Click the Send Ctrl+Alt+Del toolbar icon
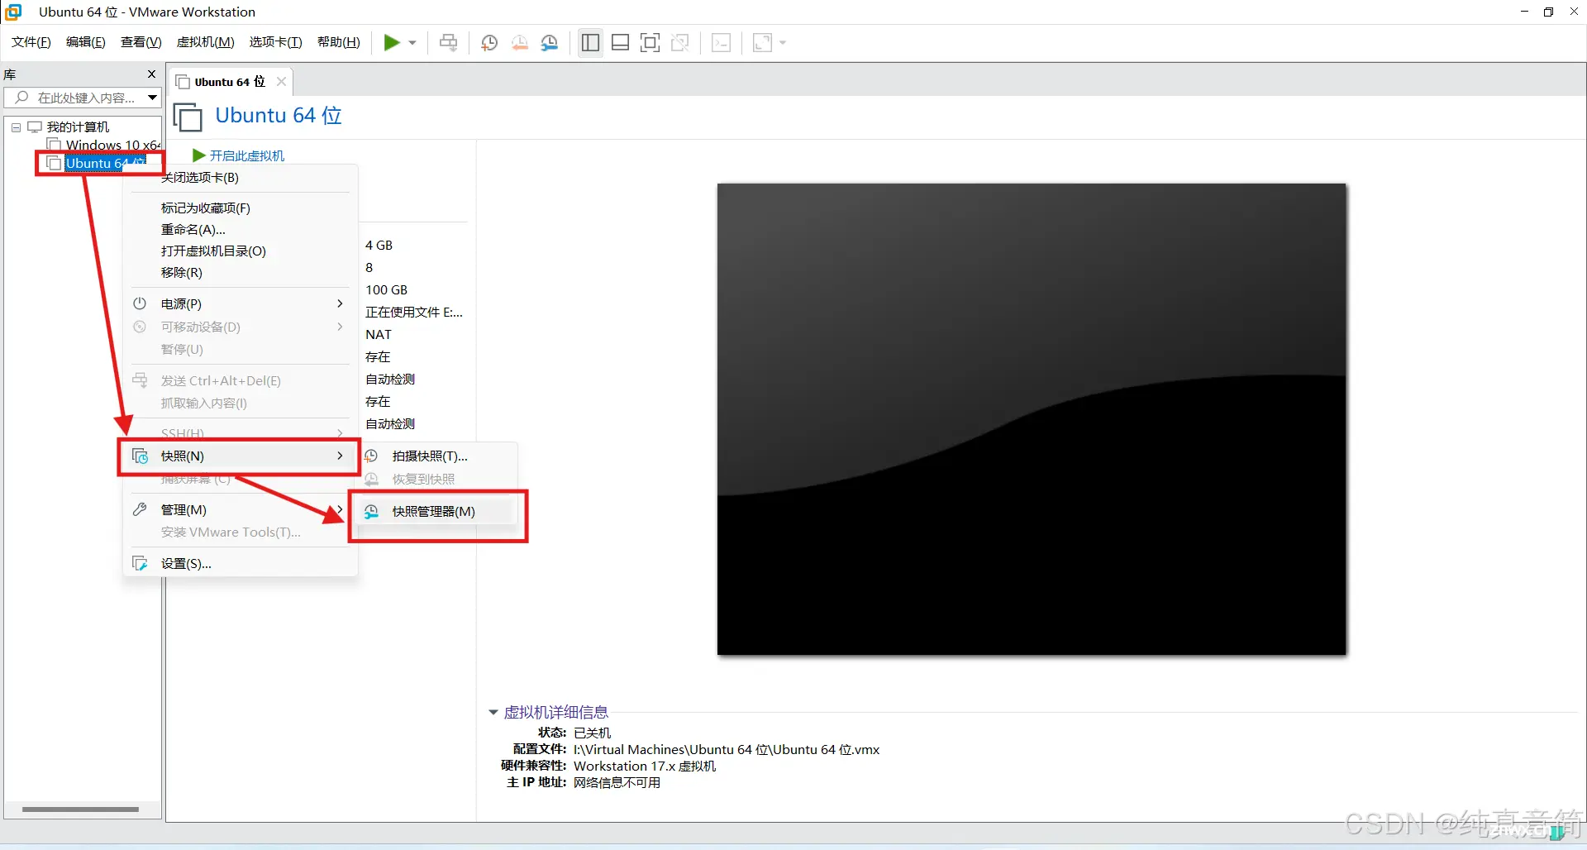 449,43
